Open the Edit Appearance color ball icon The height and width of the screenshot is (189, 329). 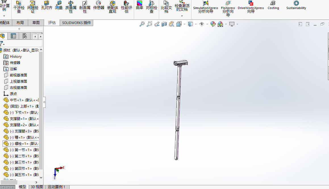click(213, 24)
